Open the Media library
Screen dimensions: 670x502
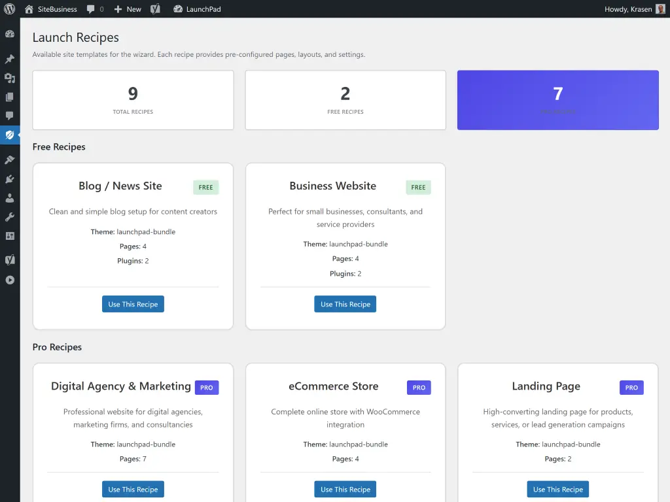[x=10, y=78]
